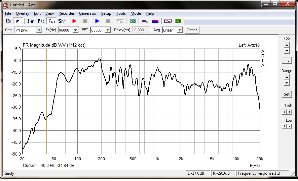This screenshot has width=298, height=181.
Task: Start recording with the red play icon
Action: 74,21
